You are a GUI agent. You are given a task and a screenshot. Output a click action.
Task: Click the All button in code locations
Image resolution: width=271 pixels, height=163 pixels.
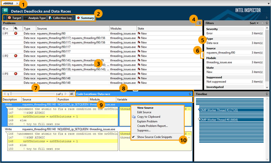click(x=71, y=94)
